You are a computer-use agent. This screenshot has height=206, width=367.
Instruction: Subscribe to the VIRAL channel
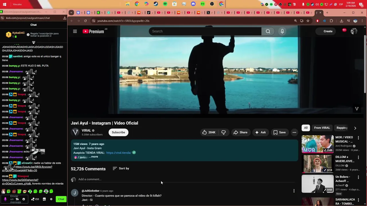(118, 132)
